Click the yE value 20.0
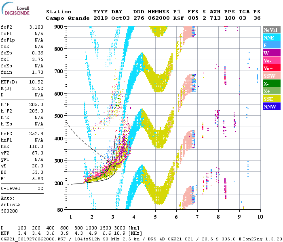The height and width of the screenshot is (242, 283). click(38, 166)
